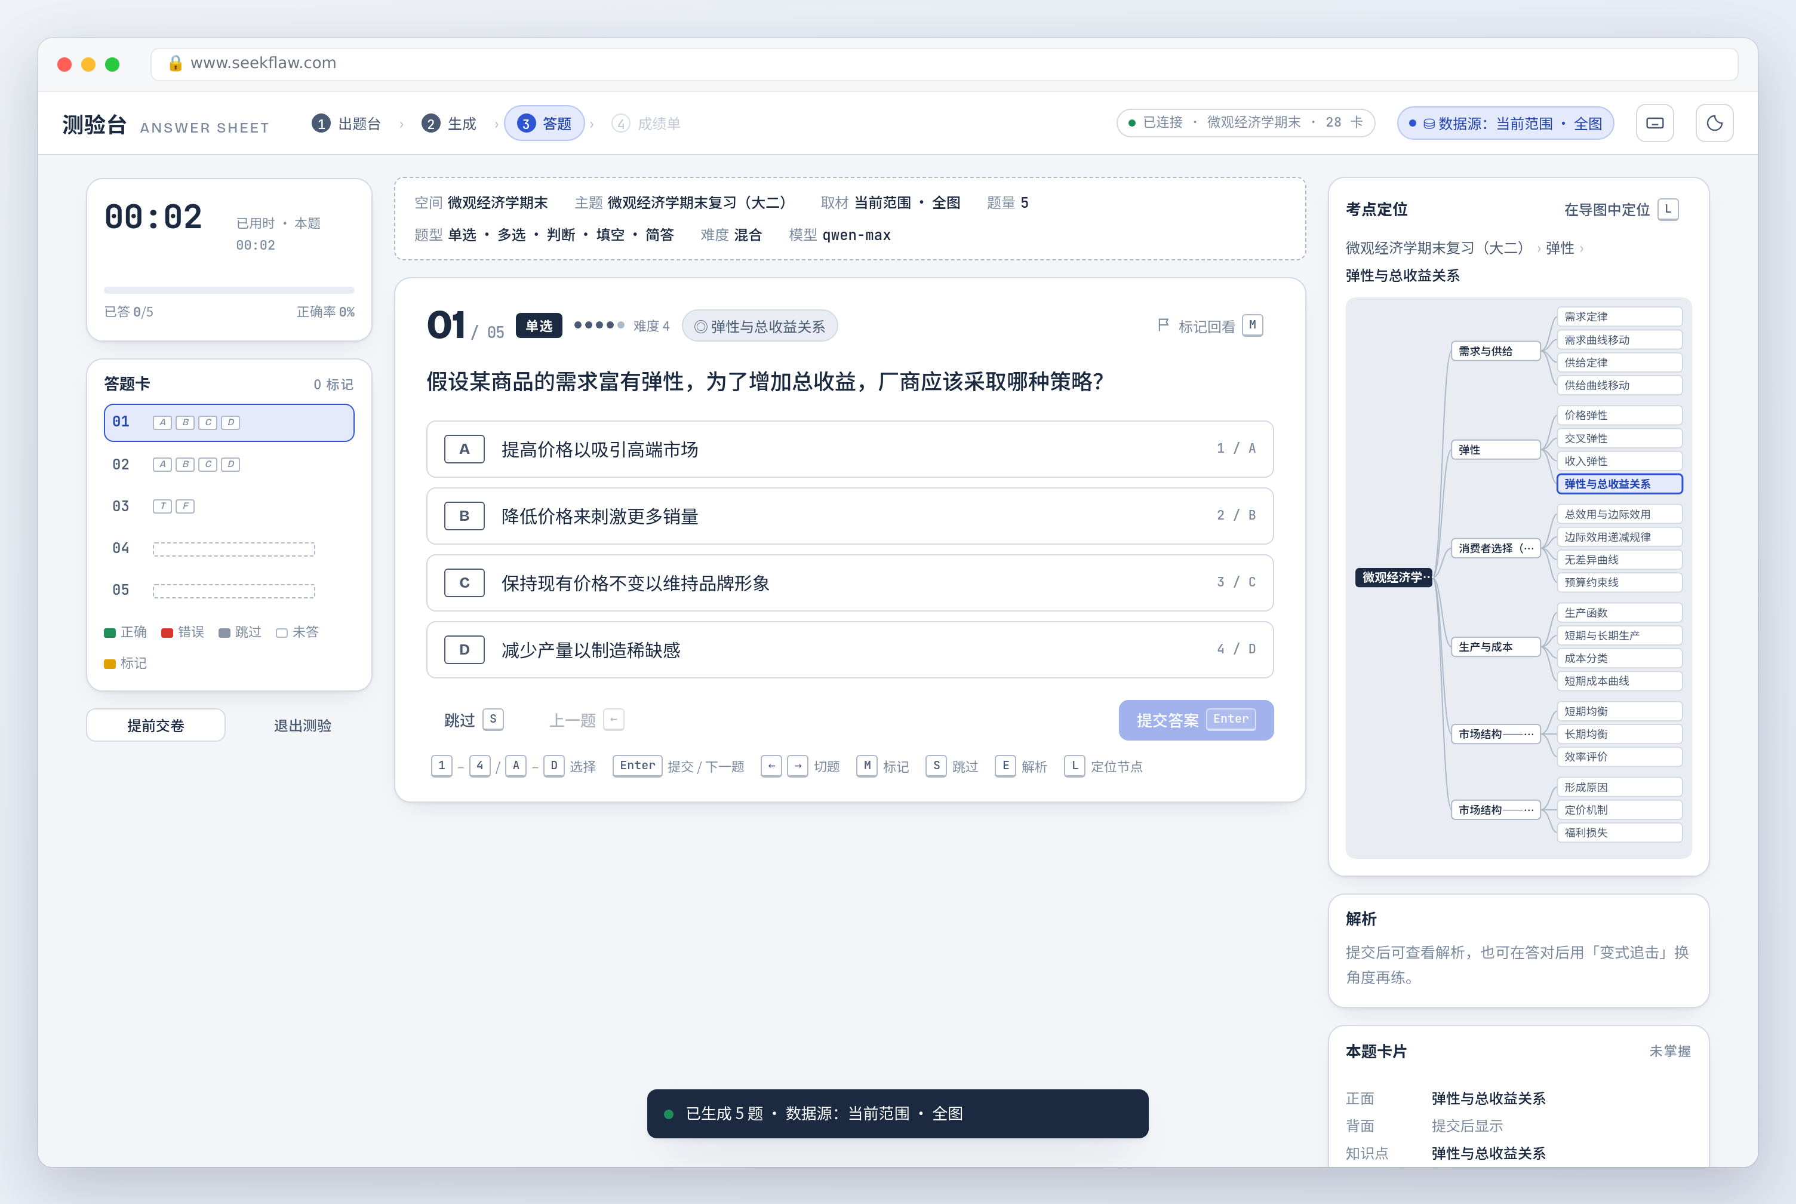
Task: Submit answer with 提交答案 button
Action: (x=1196, y=720)
